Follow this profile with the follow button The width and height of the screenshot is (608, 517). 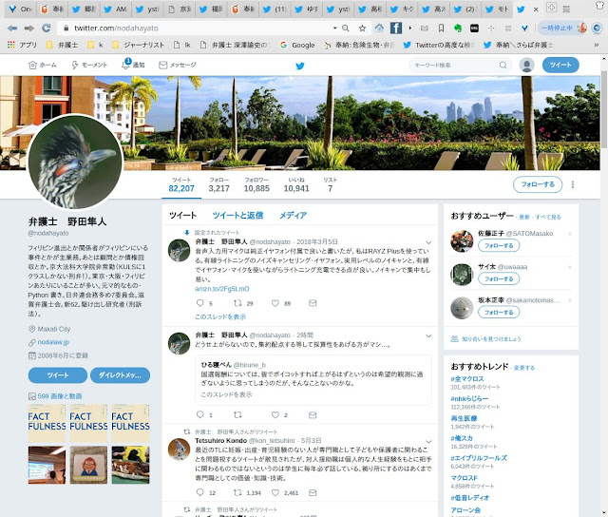[538, 184]
